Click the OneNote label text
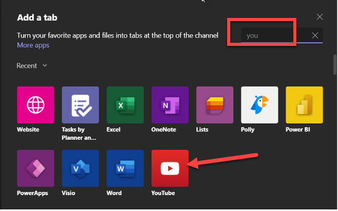Viewport: 338px width, 211px height. pyautogui.click(x=164, y=129)
